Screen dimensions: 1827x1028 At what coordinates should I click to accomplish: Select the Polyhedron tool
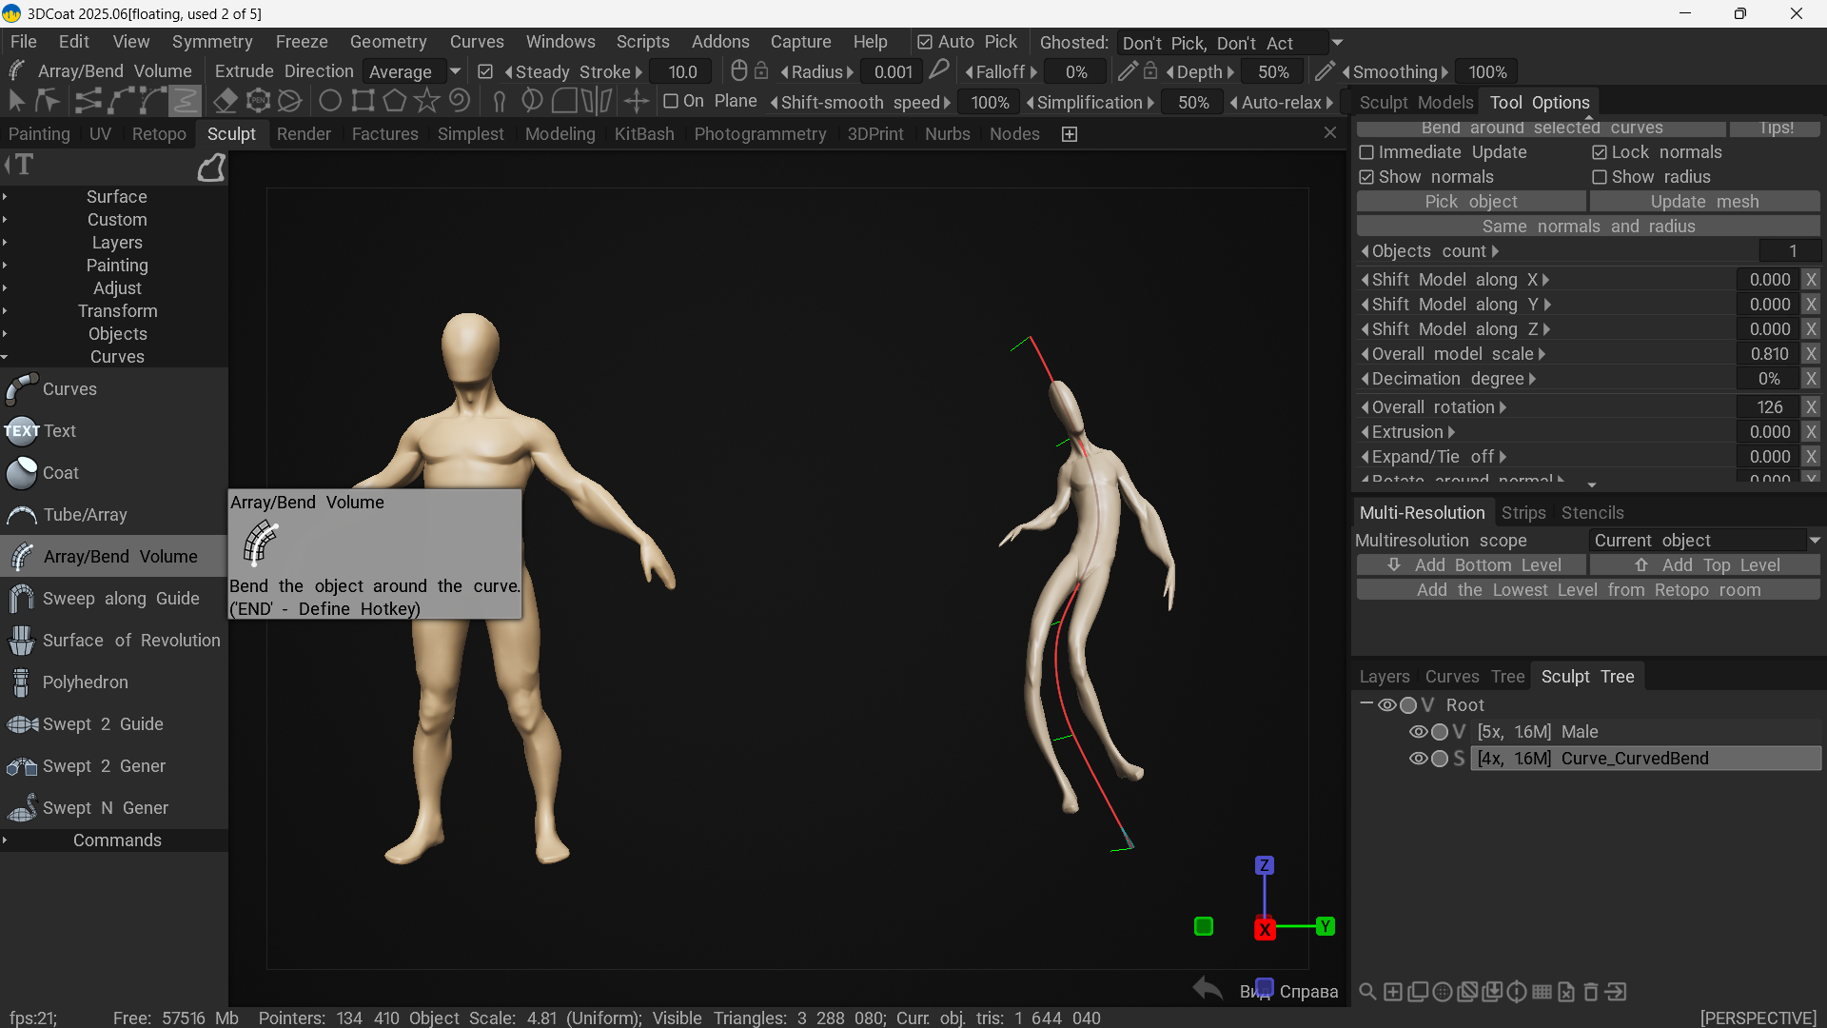pos(86,682)
